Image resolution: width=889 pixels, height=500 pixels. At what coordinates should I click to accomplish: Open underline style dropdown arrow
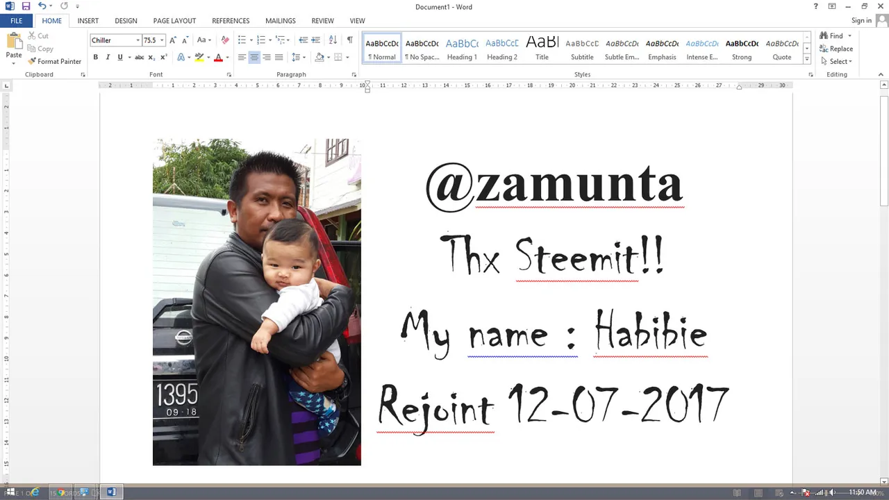(128, 57)
